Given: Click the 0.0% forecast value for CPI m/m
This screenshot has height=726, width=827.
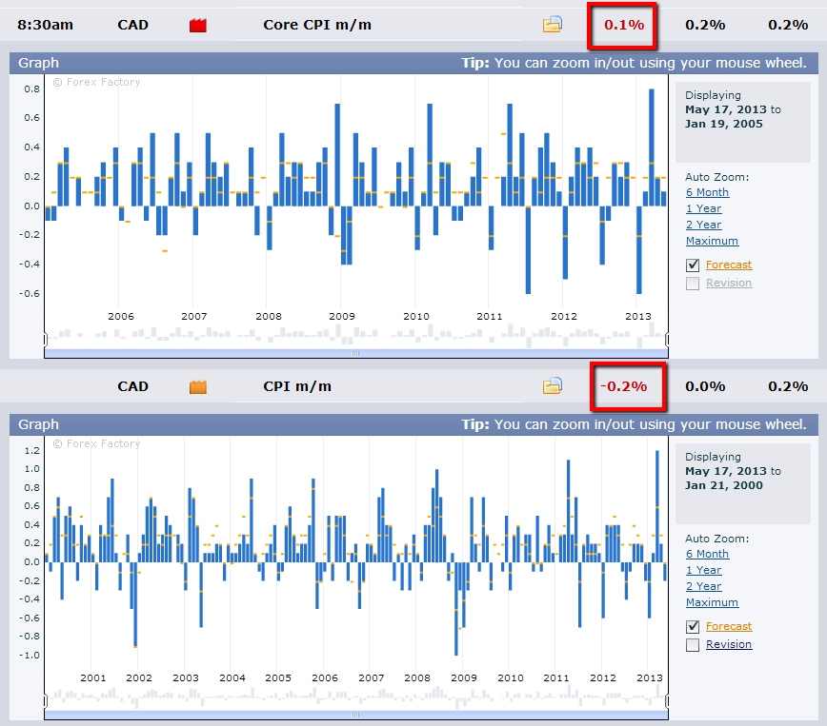Looking at the screenshot, I should coord(705,386).
